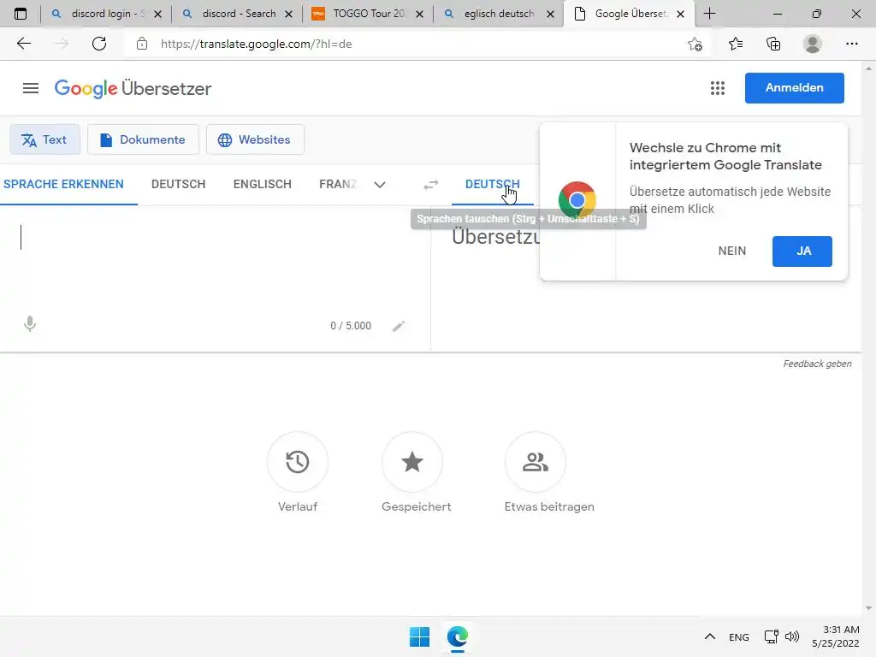Open the Gespeichert star circle
The image size is (876, 657).
(x=412, y=462)
